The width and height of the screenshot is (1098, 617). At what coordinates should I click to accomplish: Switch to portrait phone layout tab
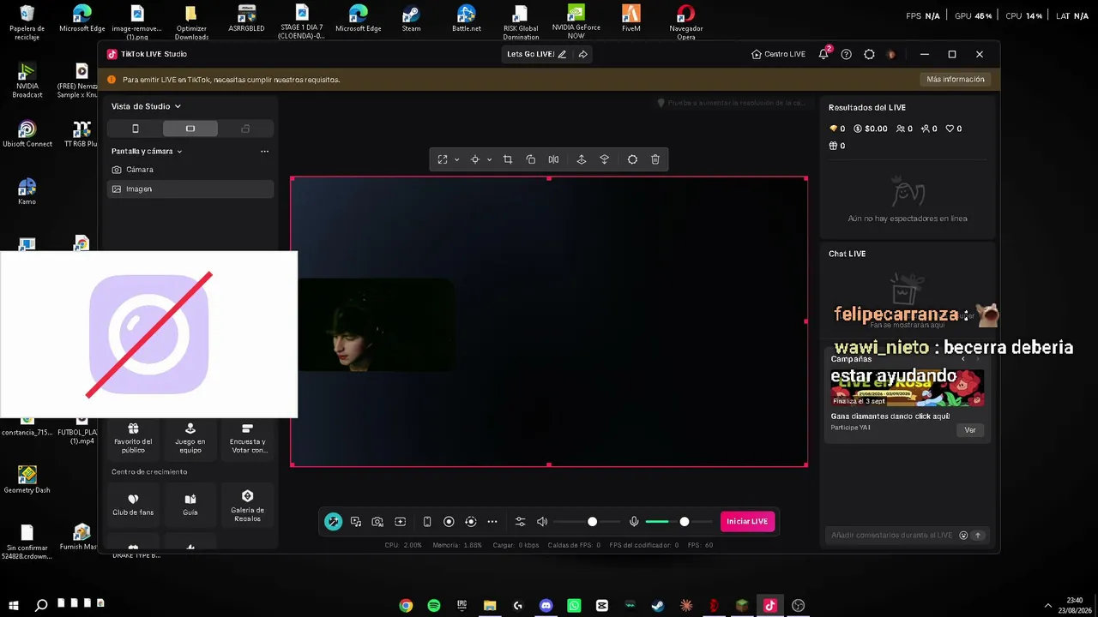coord(135,129)
